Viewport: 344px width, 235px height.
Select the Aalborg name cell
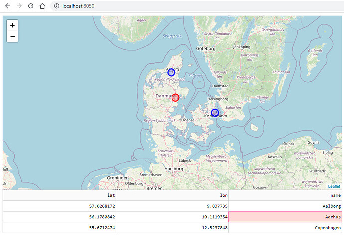[285, 206]
